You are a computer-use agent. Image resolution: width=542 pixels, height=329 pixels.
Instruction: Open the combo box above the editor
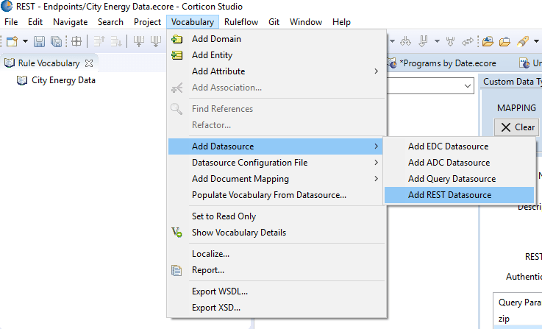click(468, 87)
